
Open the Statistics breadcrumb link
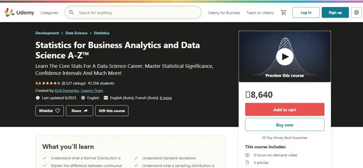coord(101,33)
